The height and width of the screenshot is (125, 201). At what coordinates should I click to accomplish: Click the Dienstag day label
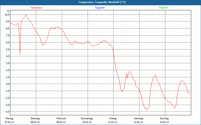coord(35,118)
